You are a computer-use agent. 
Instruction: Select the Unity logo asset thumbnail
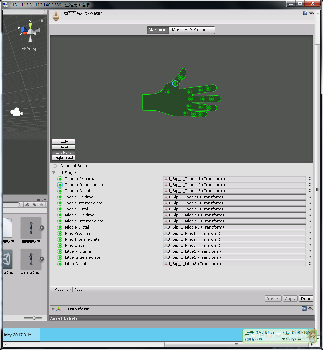coord(7,259)
